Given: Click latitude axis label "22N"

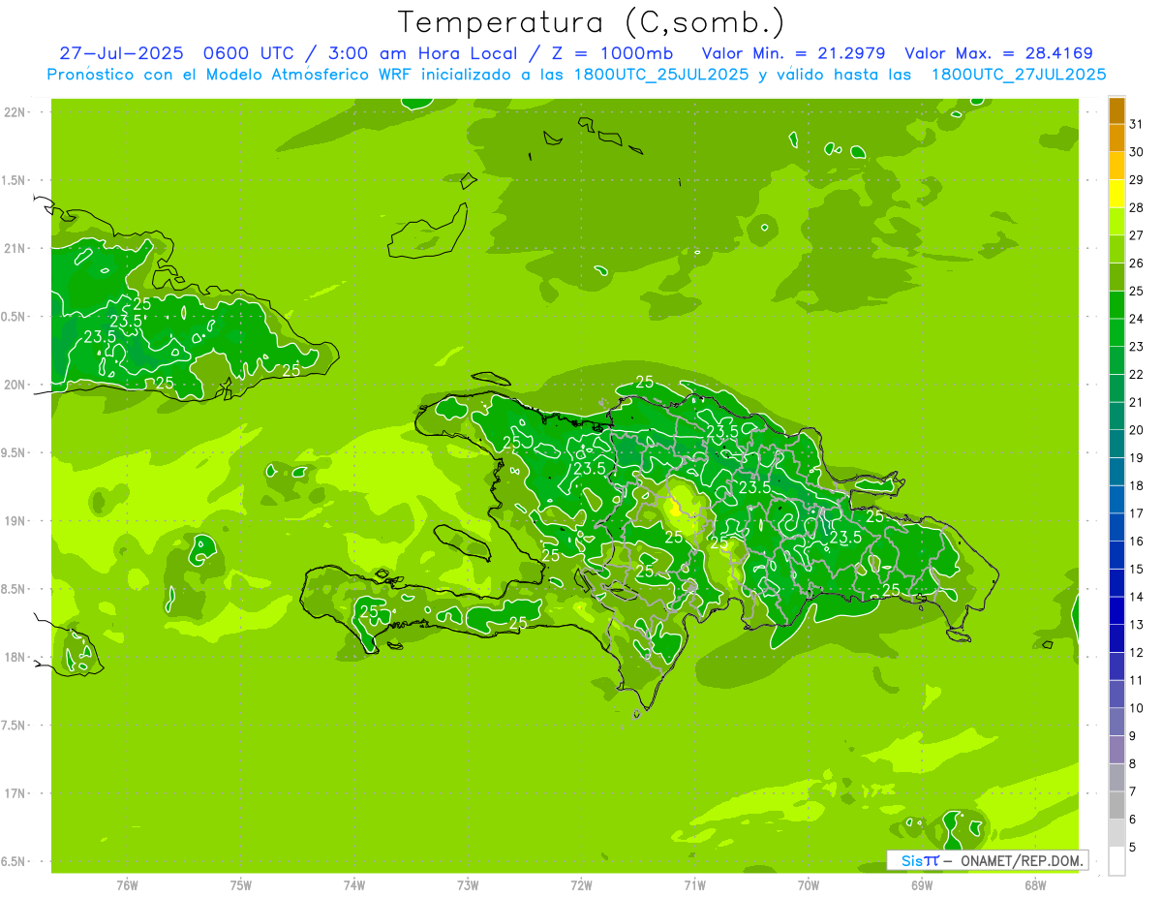Looking at the screenshot, I should click(15, 112).
